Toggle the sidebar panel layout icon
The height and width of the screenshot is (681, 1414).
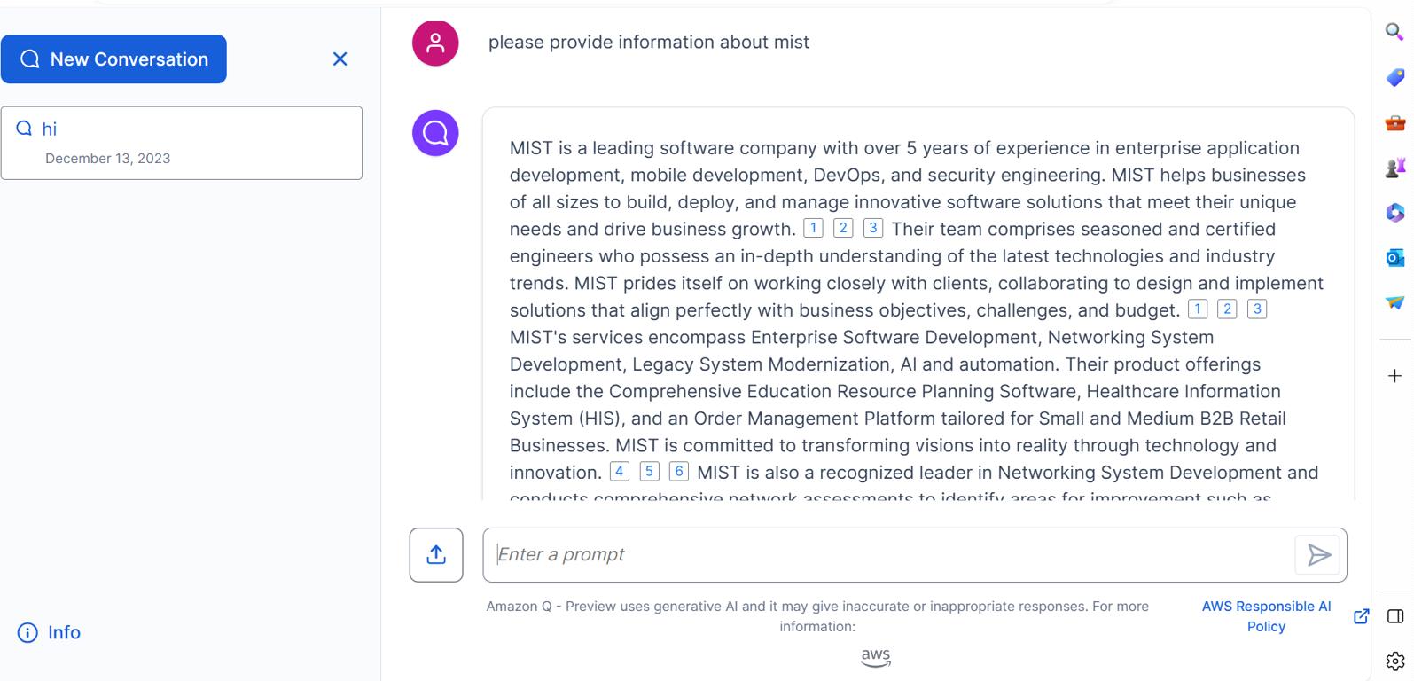tap(1395, 616)
